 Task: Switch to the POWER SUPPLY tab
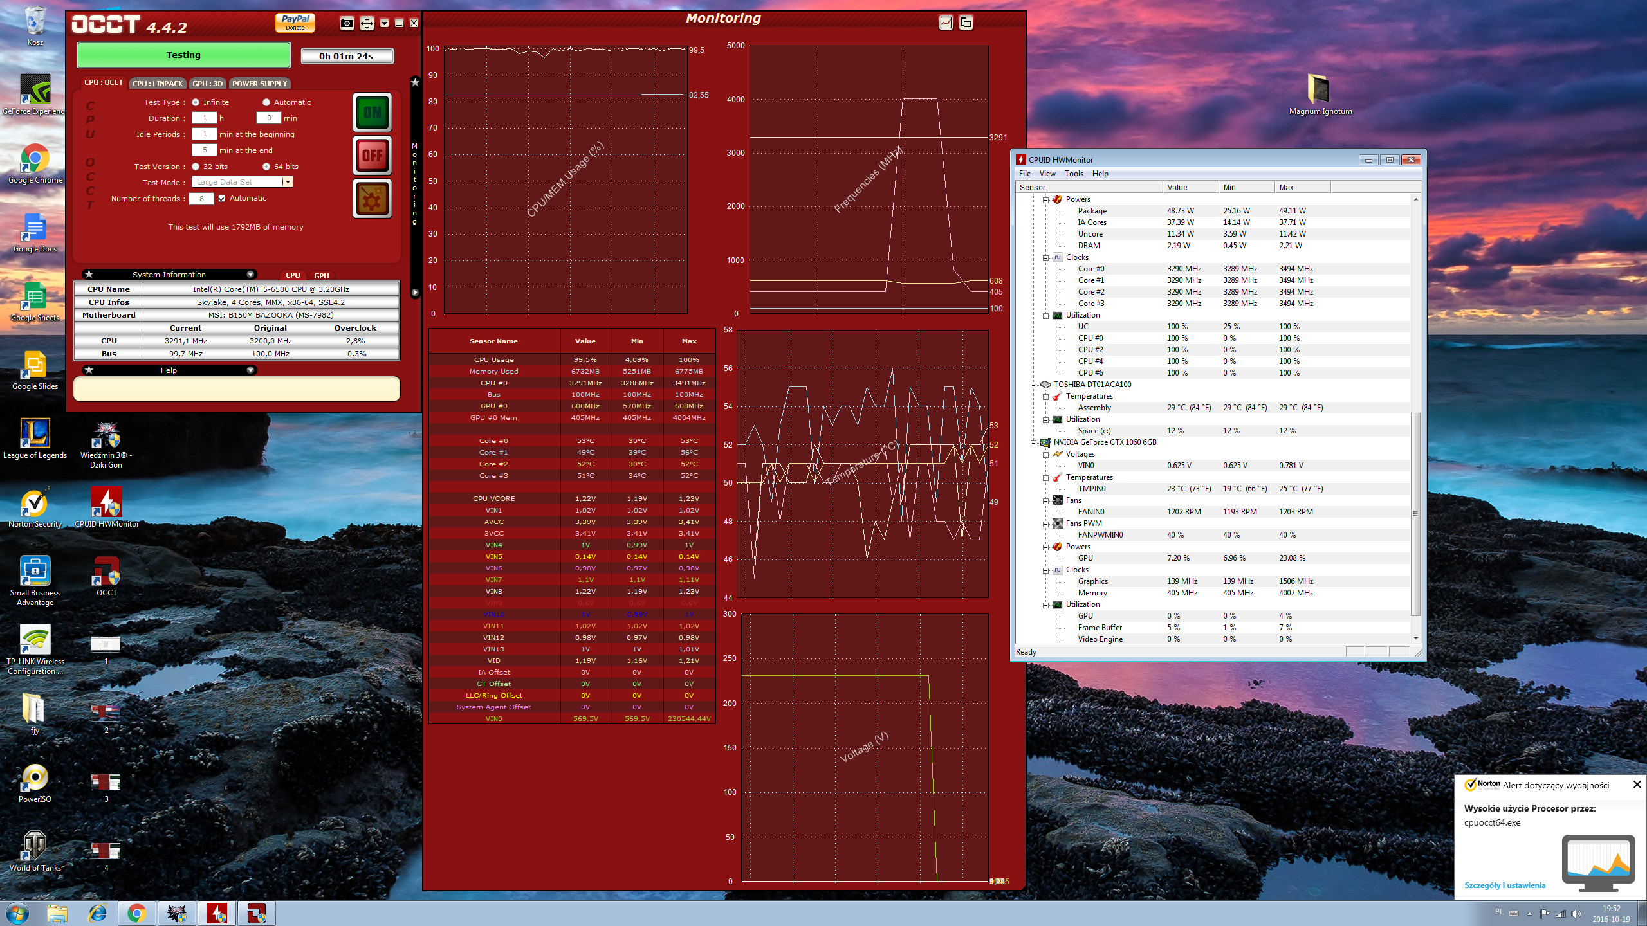(x=259, y=84)
